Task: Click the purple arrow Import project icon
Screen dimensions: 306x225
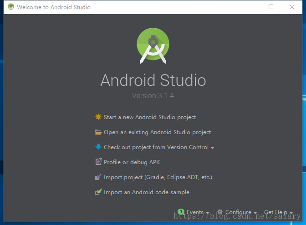Action: point(98,177)
